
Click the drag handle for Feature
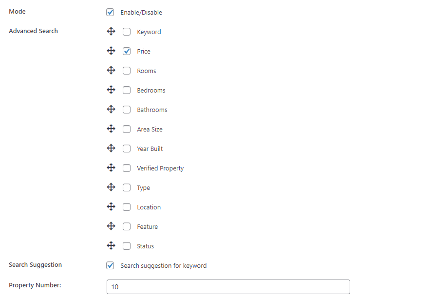[111, 226]
